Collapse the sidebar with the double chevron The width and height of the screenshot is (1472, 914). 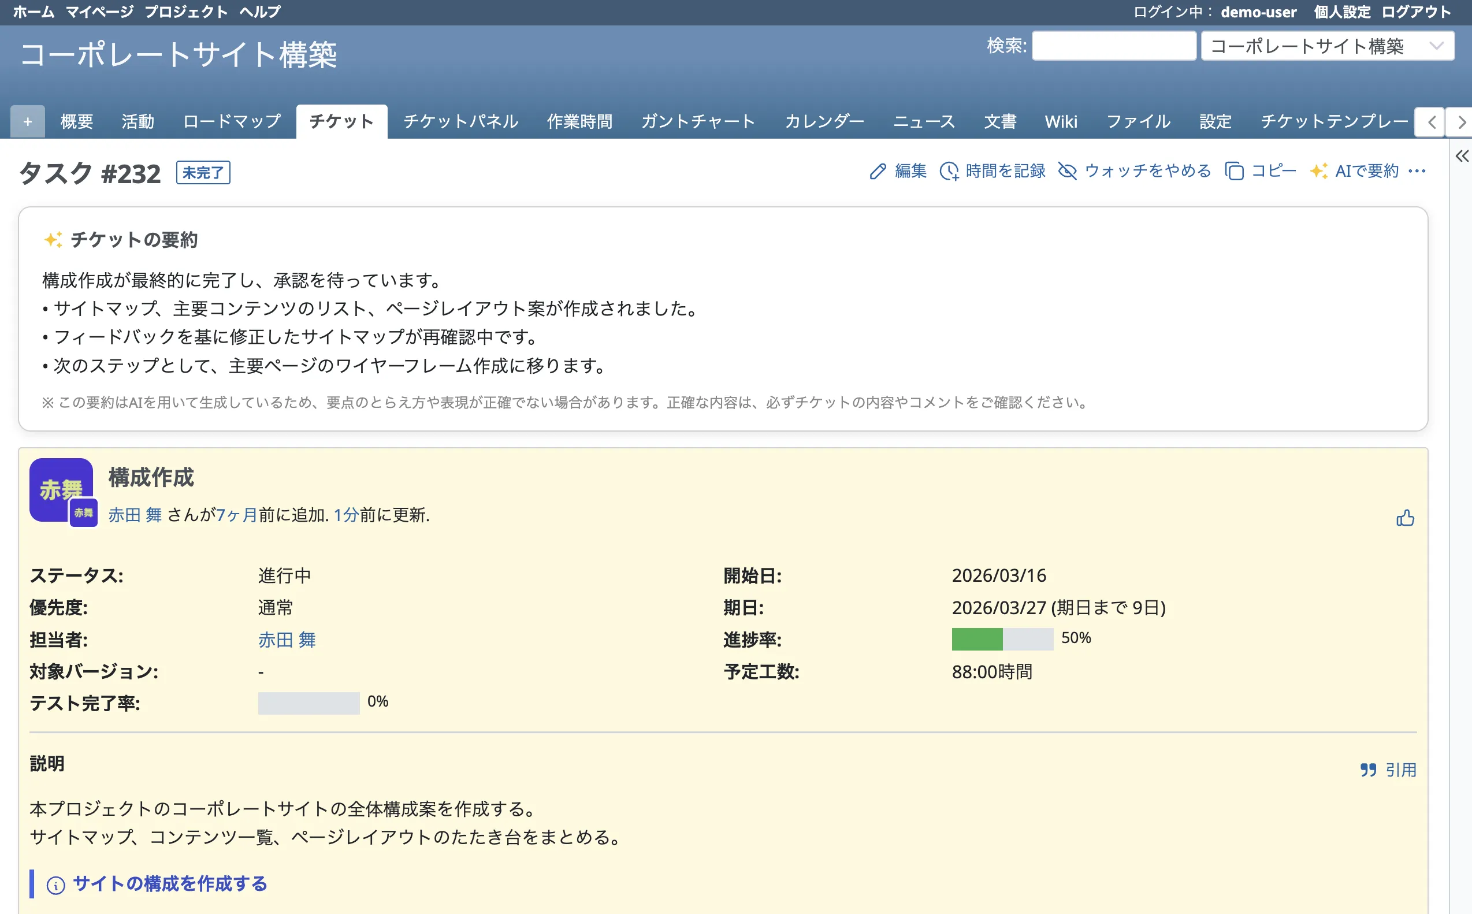tap(1461, 157)
